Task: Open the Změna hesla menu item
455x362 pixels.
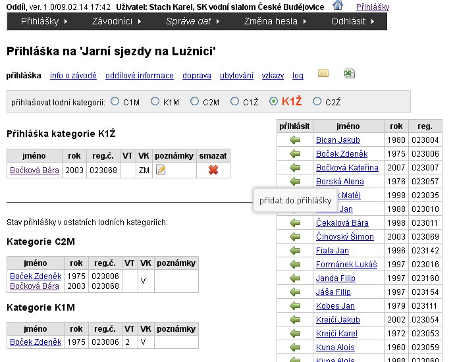Action: (275, 21)
